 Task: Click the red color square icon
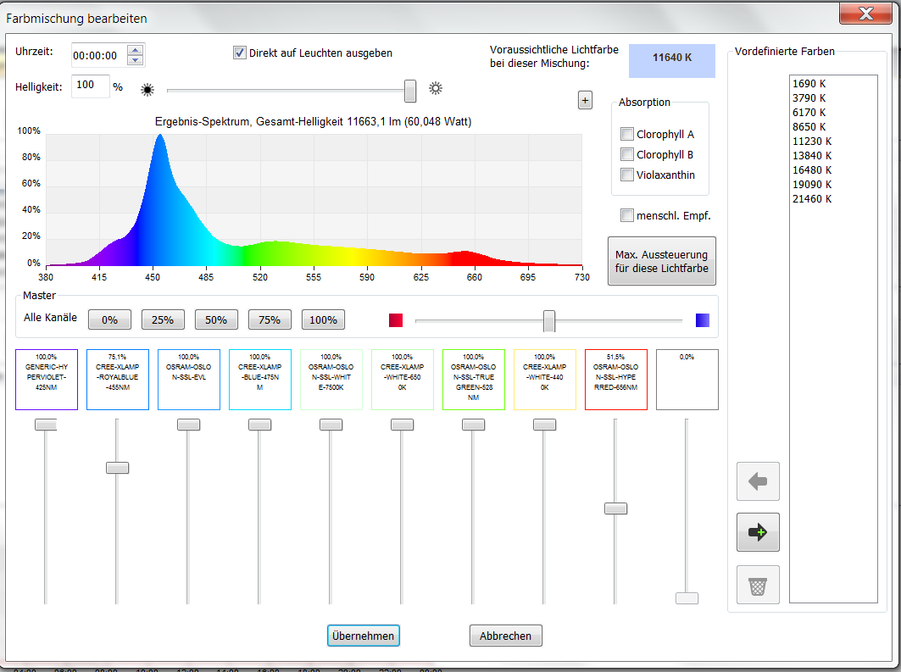pos(396,319)
